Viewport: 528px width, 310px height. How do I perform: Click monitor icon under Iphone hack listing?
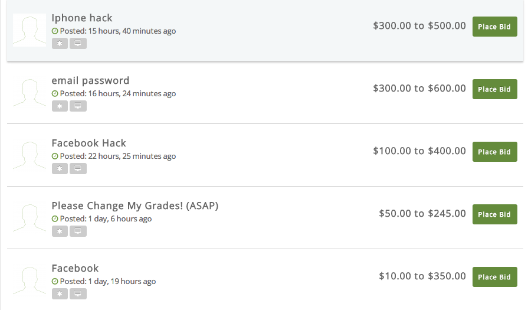tap(78, 43)
